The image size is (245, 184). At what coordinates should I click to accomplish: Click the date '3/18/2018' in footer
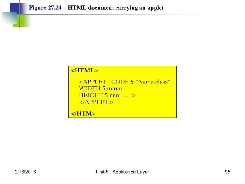click(25, 172)
